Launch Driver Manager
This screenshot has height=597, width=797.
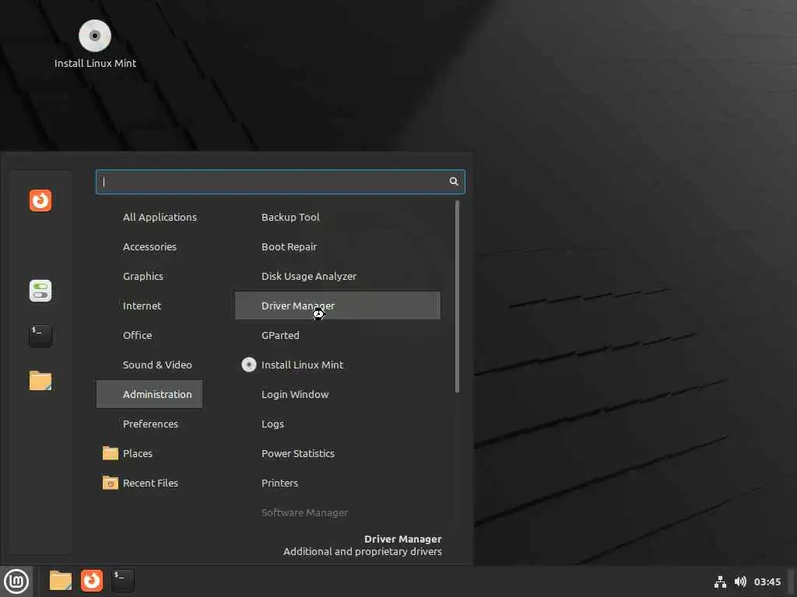[x=338, y=305]
